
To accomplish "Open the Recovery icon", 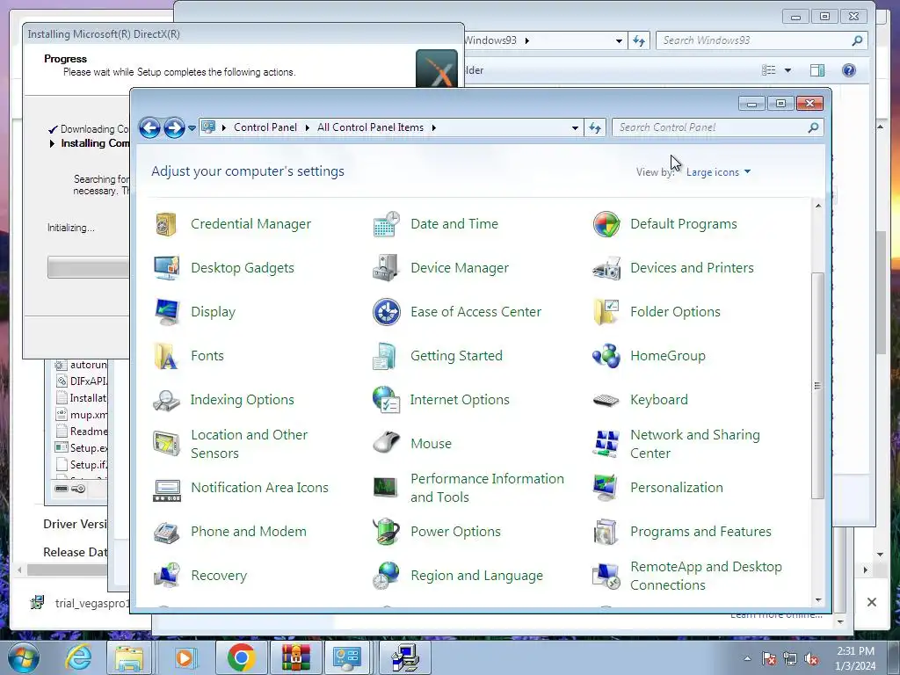I will coord(166,576).
